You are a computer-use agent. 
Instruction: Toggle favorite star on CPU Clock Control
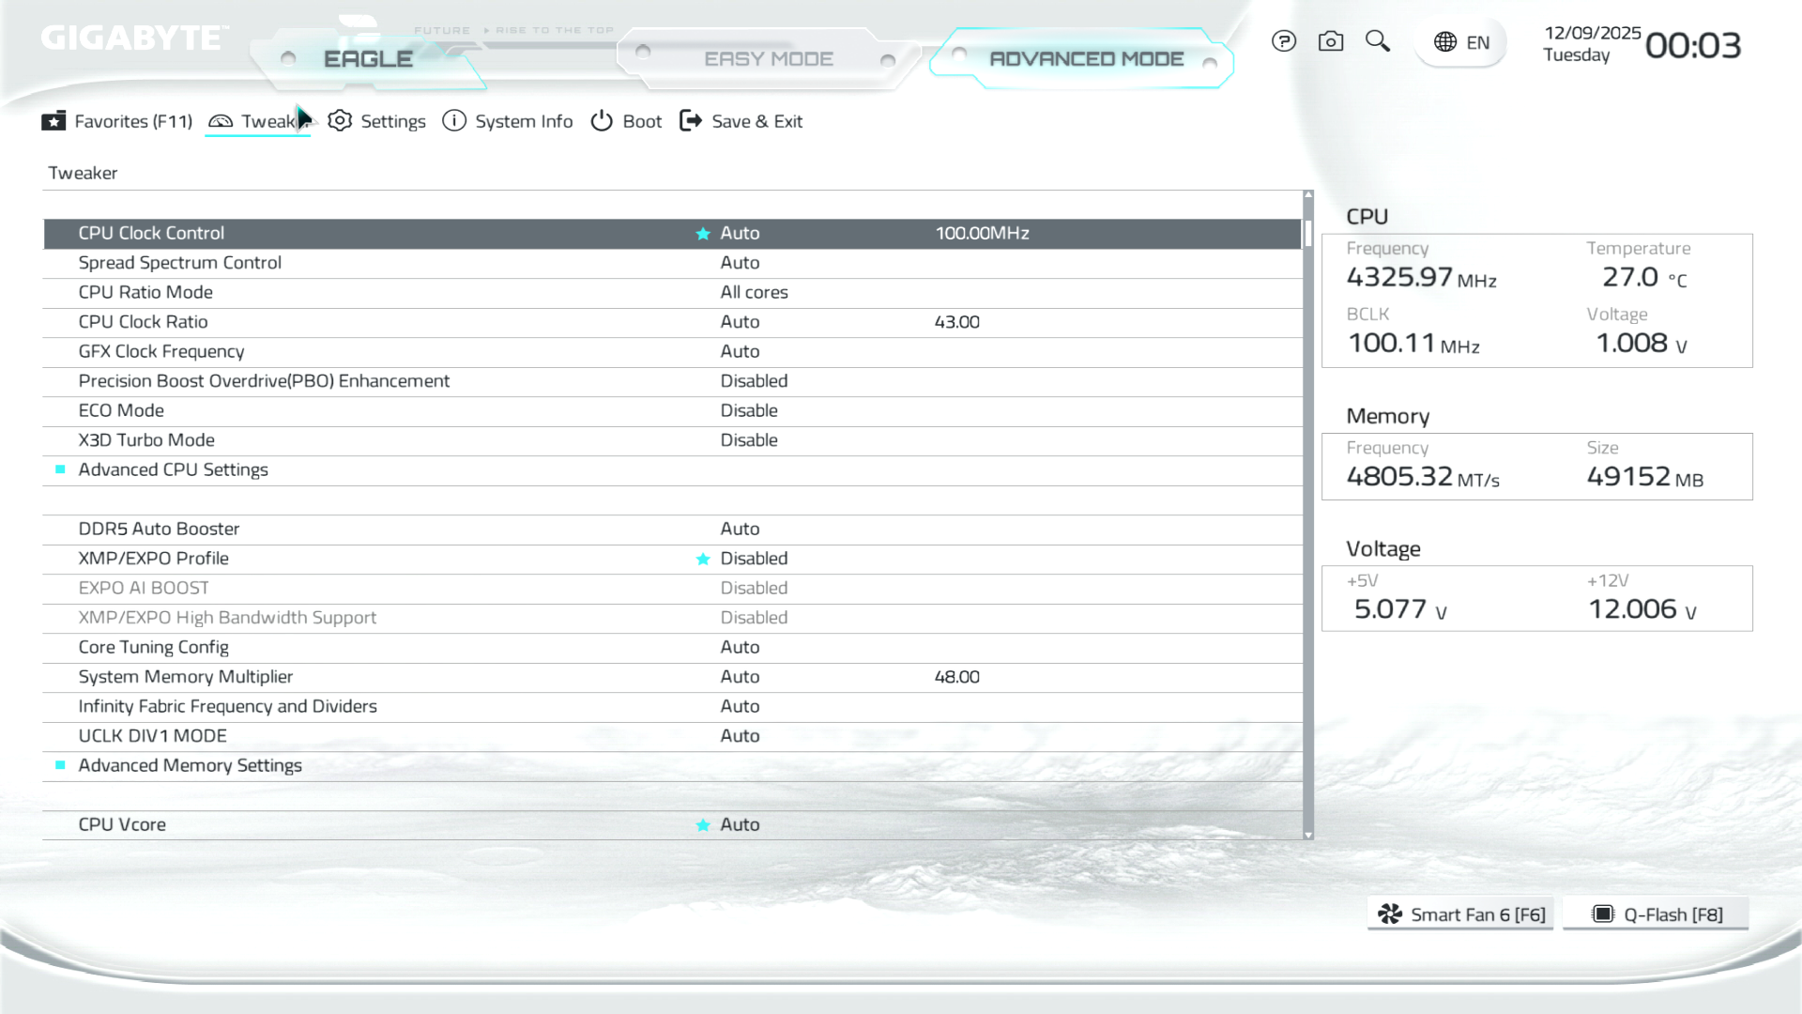tap(703, 234)
